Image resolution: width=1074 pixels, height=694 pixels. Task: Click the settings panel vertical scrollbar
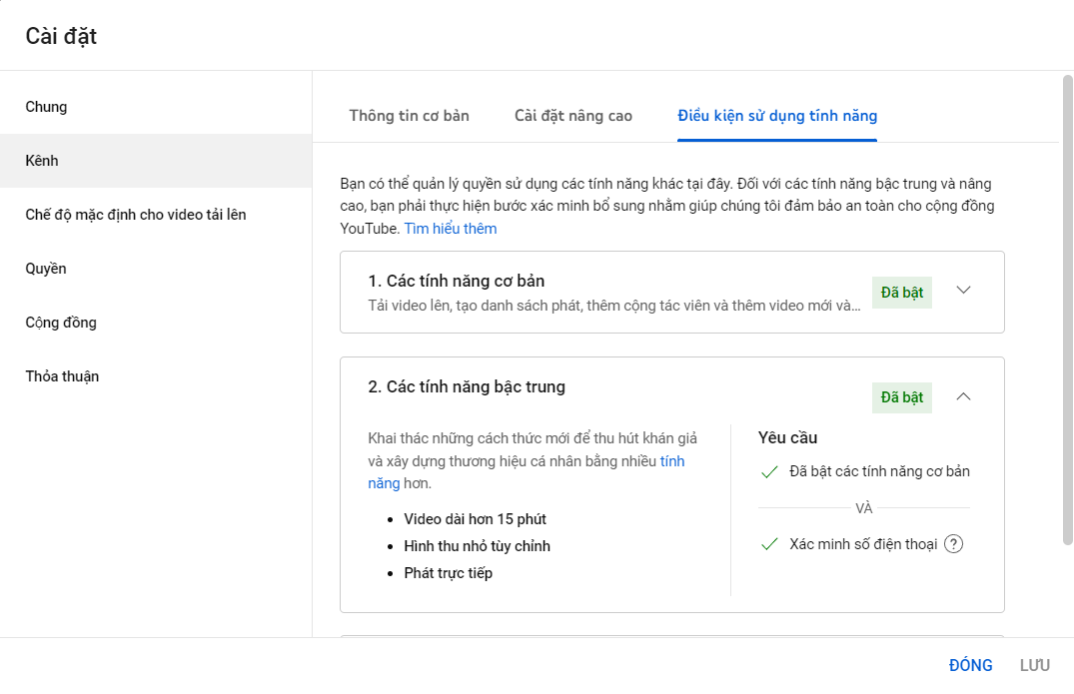point(1067,310)
